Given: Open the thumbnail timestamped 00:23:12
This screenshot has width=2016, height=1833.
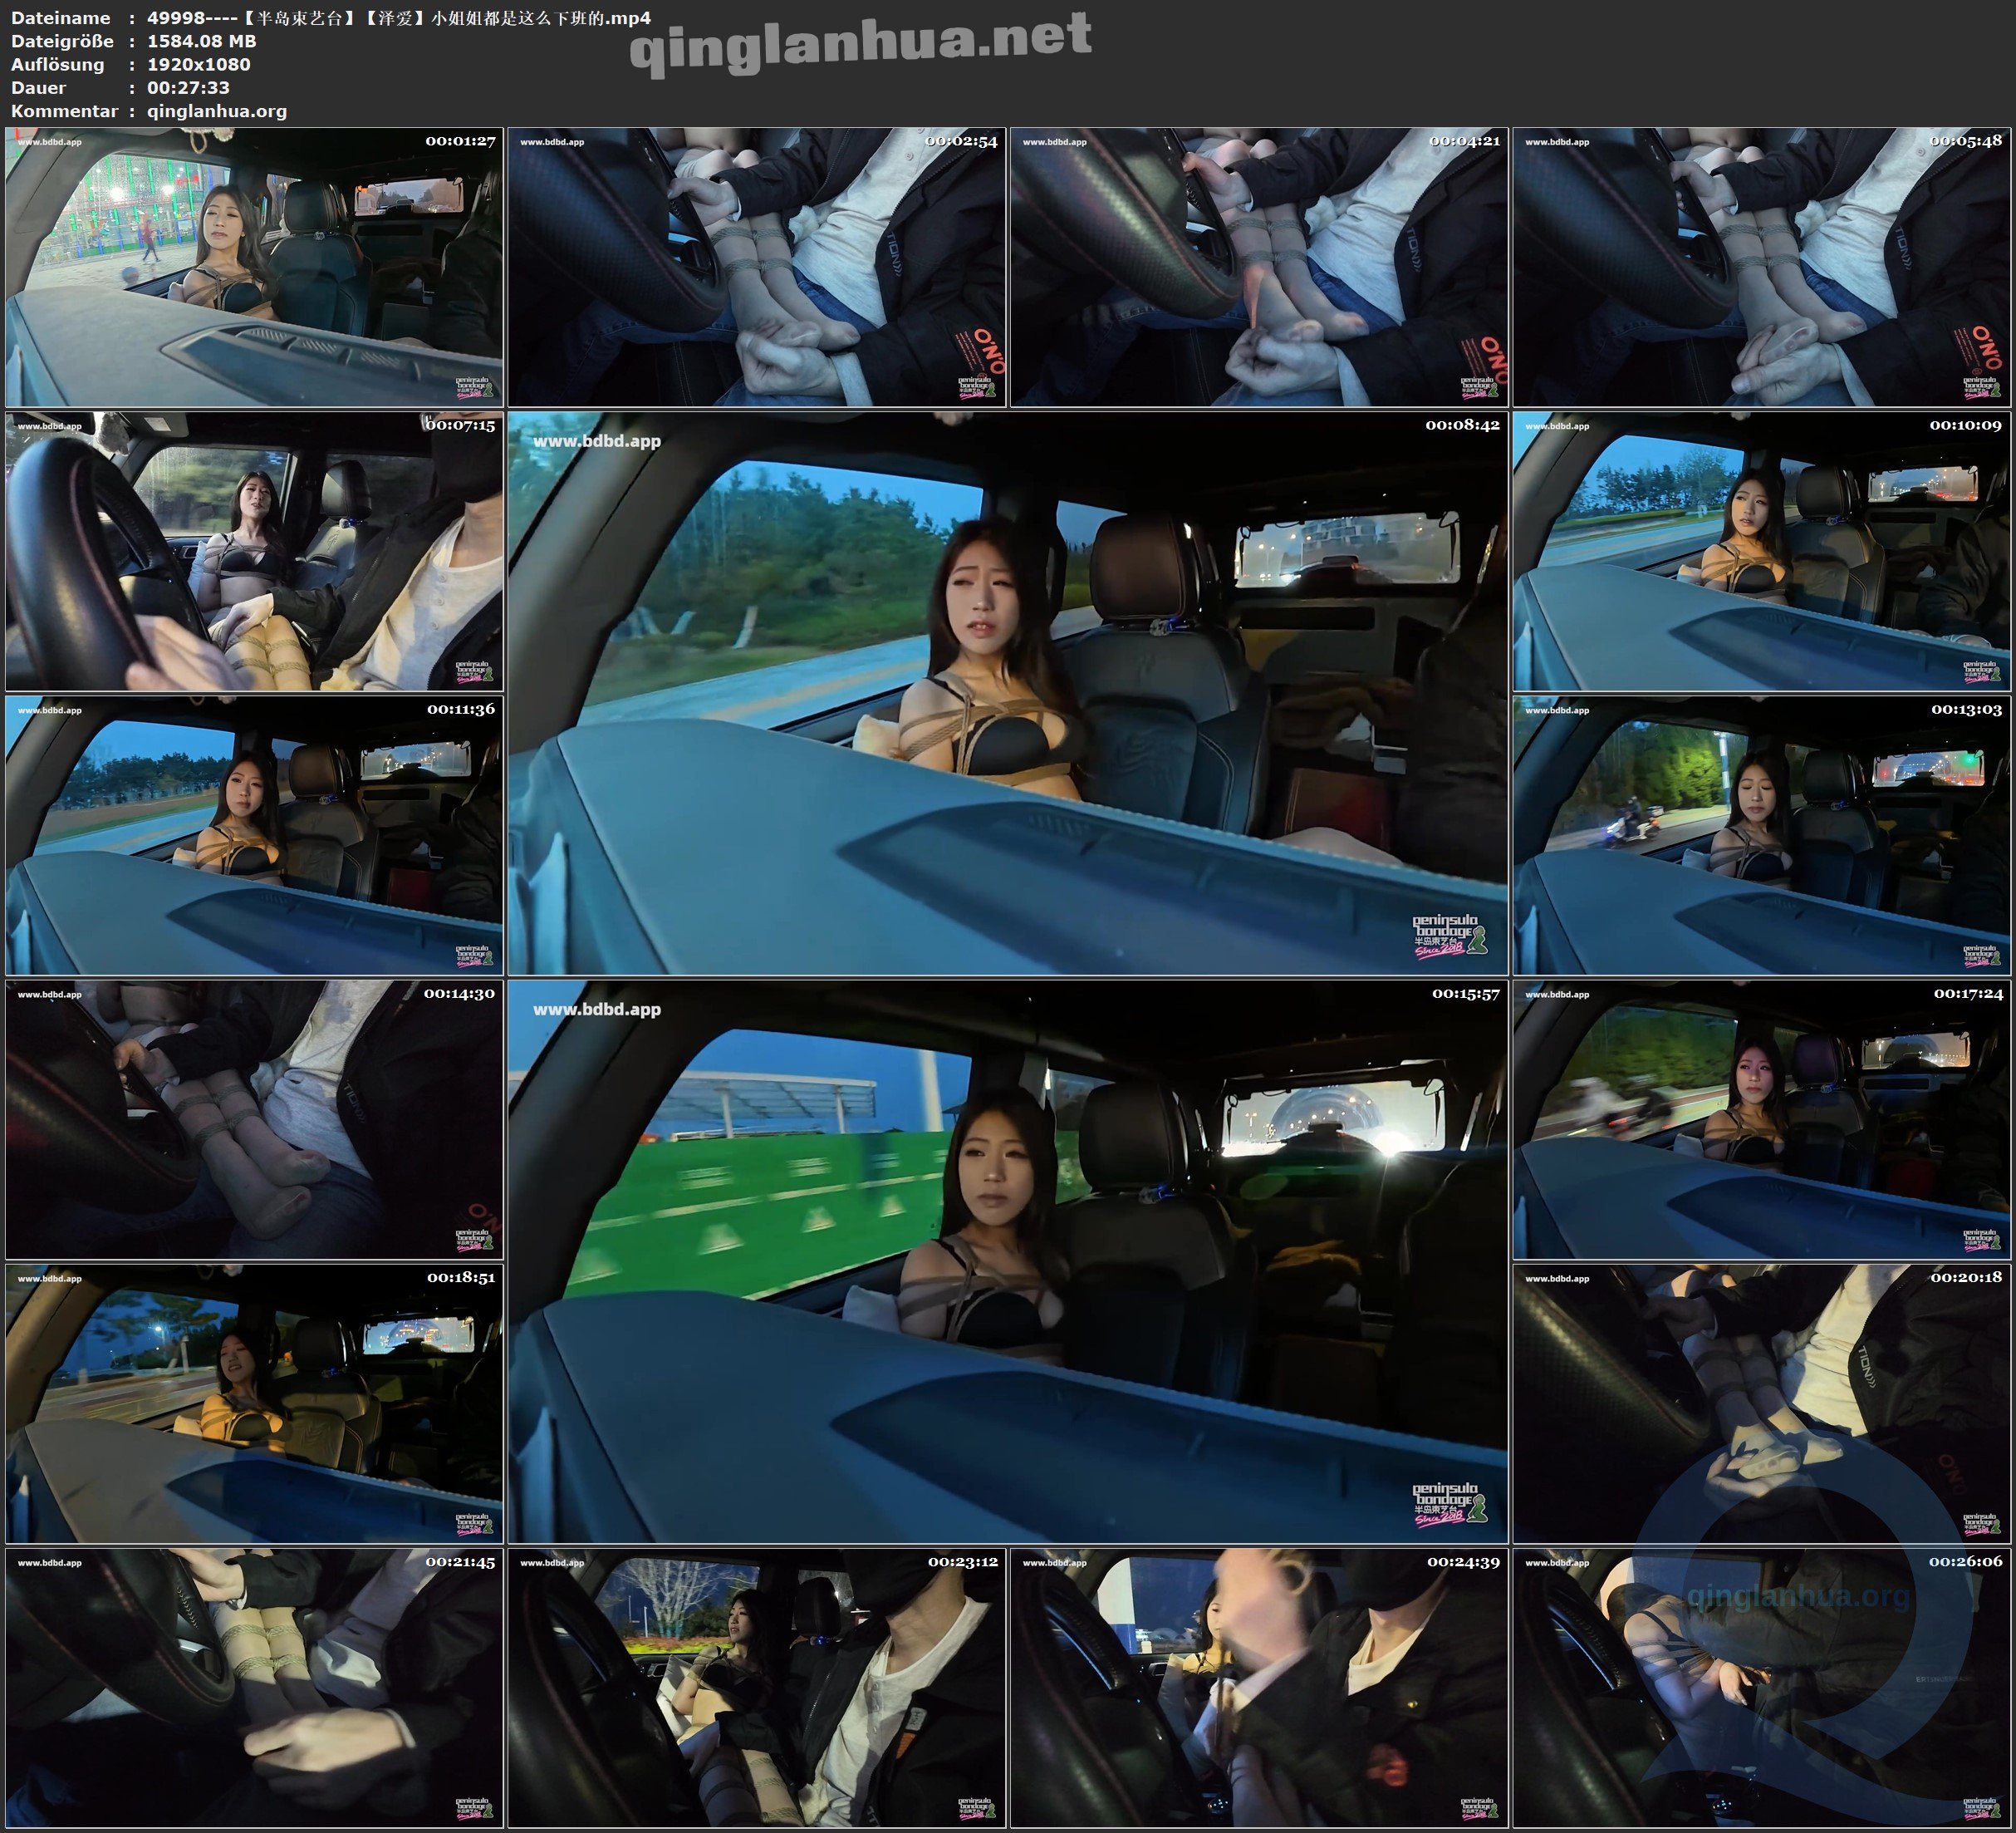Looking at the screenshot, I should coord(756,1687).
